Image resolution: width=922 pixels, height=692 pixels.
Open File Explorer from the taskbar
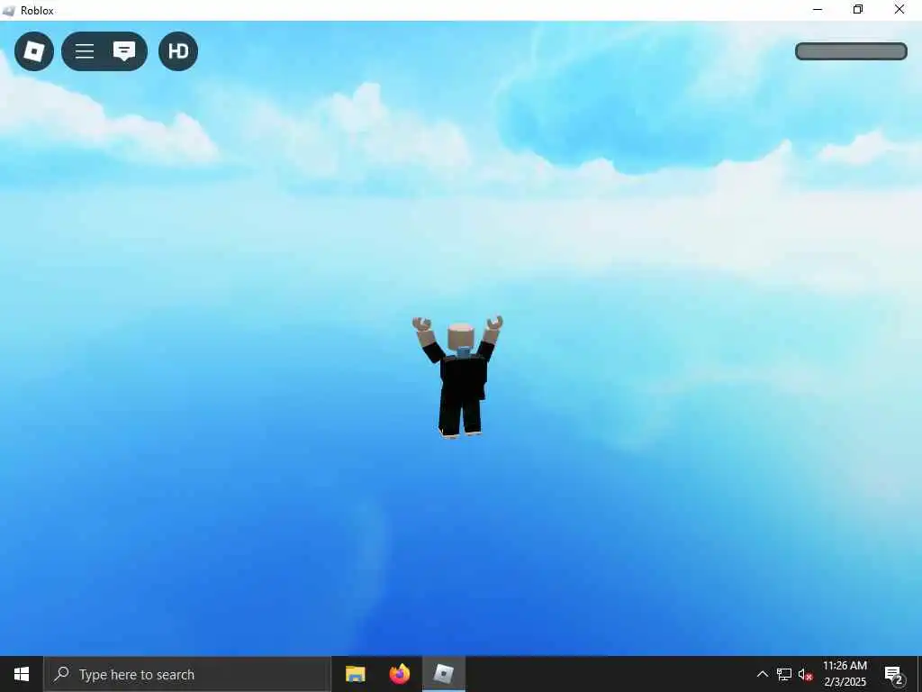[x=355, y=674]
